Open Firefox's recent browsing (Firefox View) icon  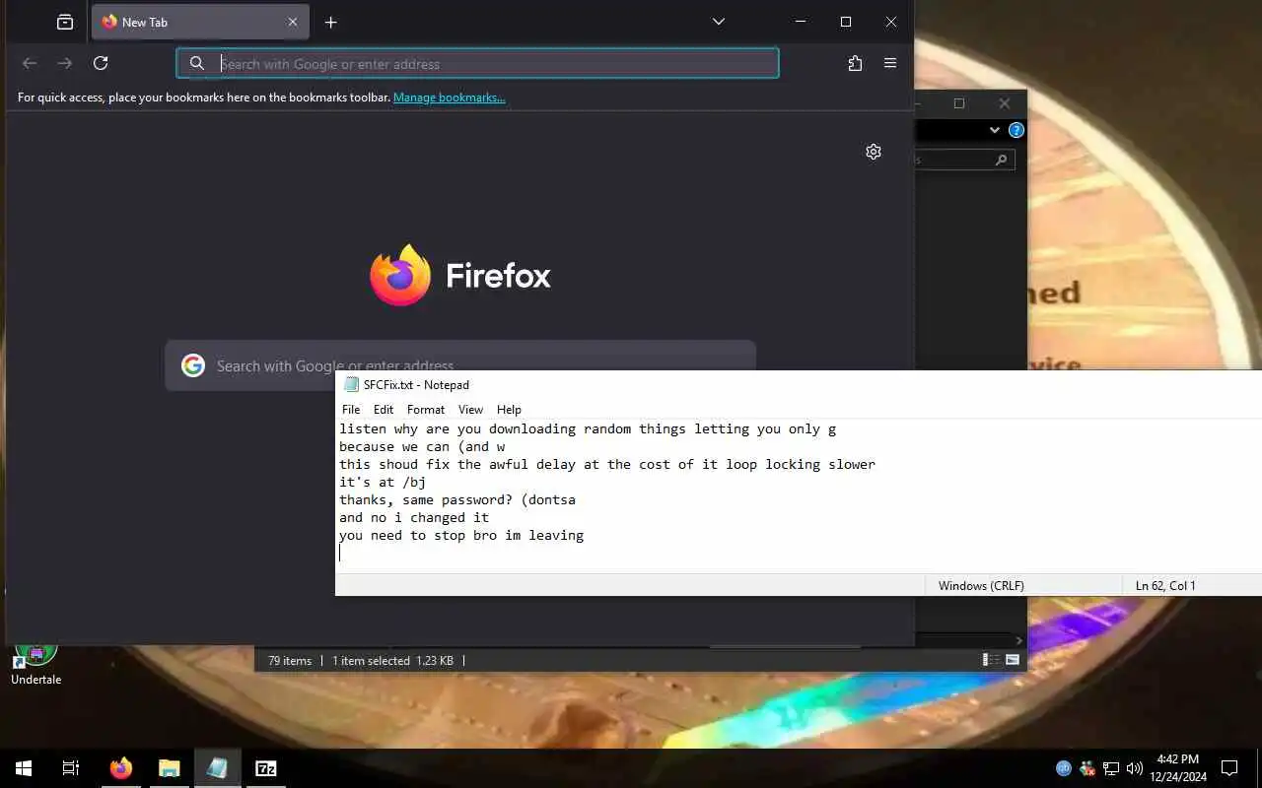click(65, 22)
